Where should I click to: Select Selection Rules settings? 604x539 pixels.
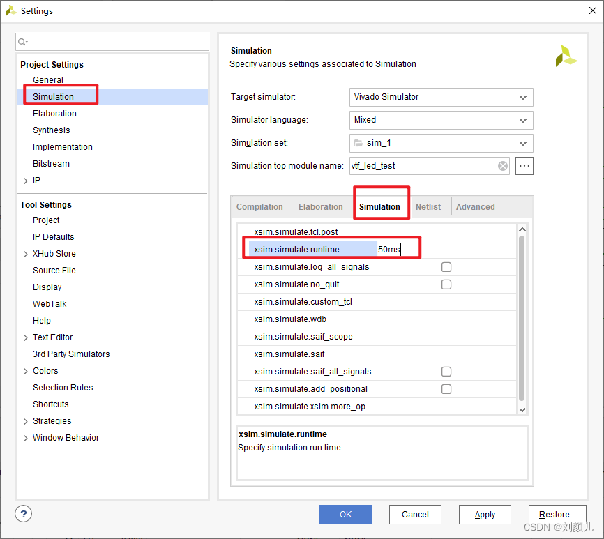click(63, 387)
